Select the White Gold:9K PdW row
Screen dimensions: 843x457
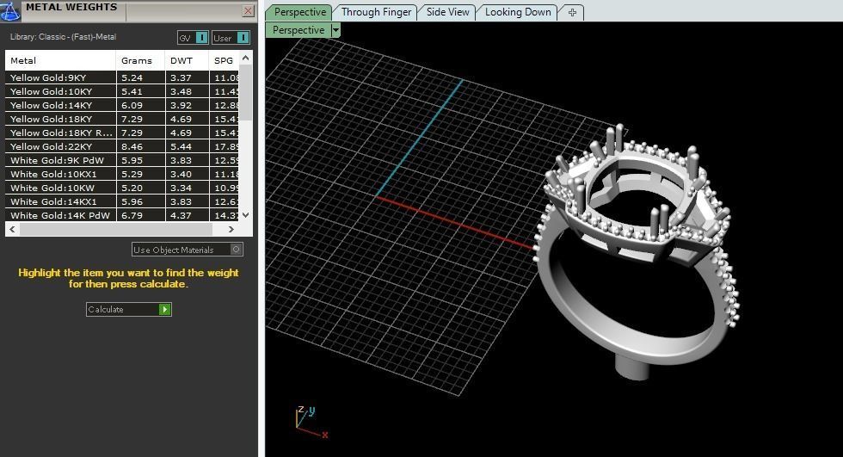click(122, 160)
